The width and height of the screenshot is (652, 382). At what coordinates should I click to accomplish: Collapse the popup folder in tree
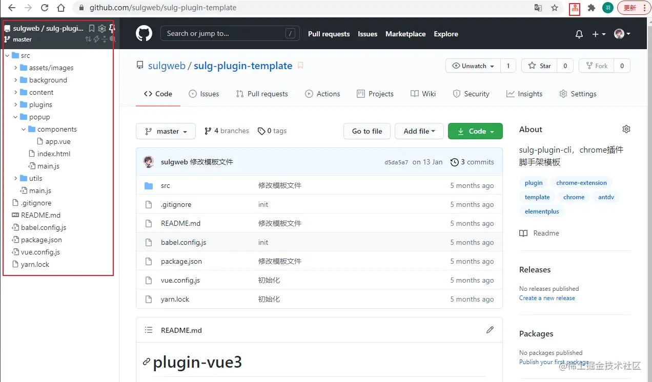(x=15, y=117)
